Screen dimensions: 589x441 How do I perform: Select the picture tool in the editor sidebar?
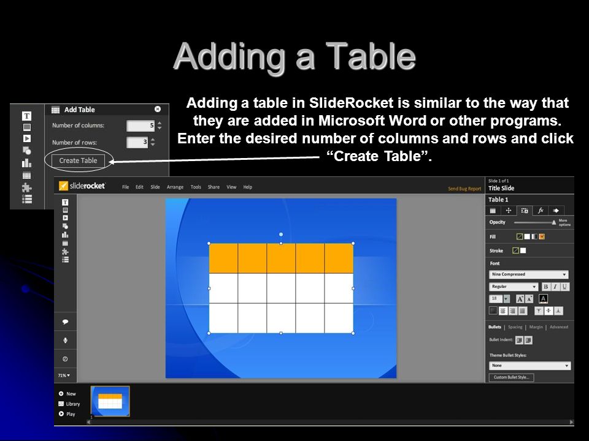pos(65,210)
